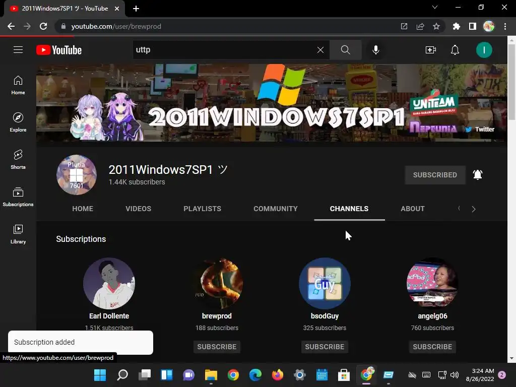
Task: Open the Windows Start button
Action: click(100, 375)
